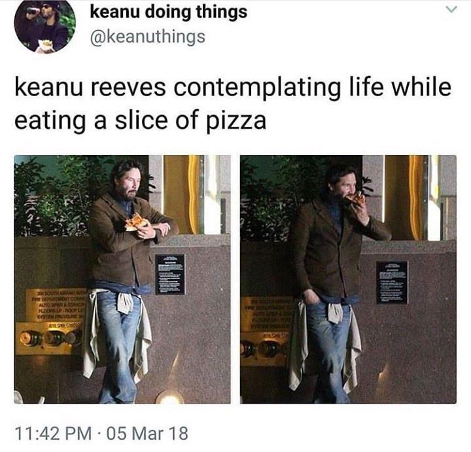Select the tweet text about contemplating life
The height and width of the screenshot is (452, 471).
[x=233, y=104]
